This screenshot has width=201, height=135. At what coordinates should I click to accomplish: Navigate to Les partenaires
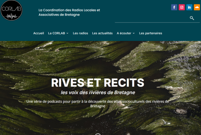150,33
